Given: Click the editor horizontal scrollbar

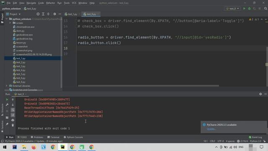Looking at the screenshot, I should point(148,86).
